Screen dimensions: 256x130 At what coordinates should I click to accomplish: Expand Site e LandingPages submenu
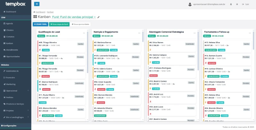[15, 117]
